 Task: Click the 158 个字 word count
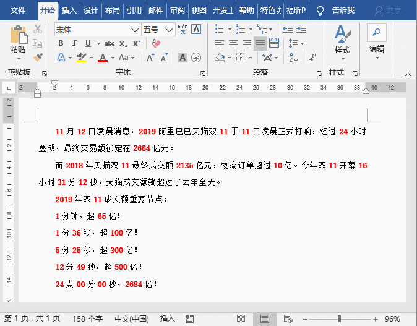click(x=87, y=319)
